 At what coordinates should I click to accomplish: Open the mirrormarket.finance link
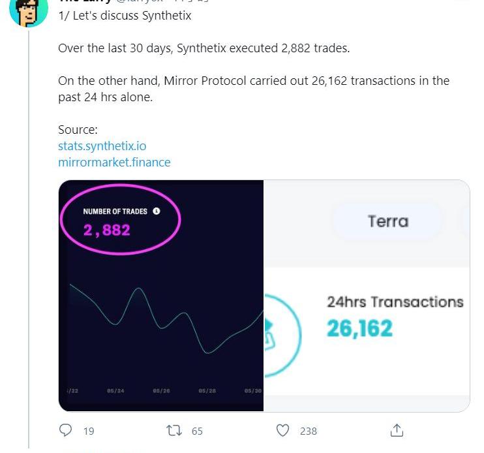[114, 162]
